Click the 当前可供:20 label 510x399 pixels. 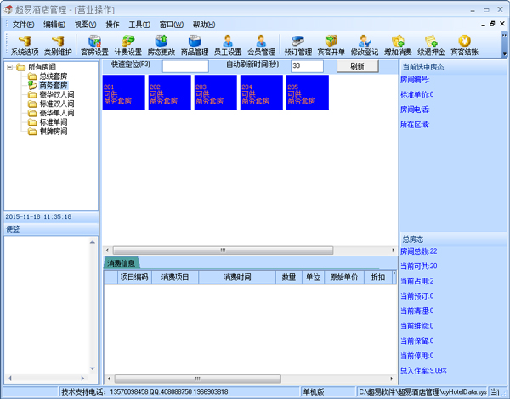coord(418,266)
